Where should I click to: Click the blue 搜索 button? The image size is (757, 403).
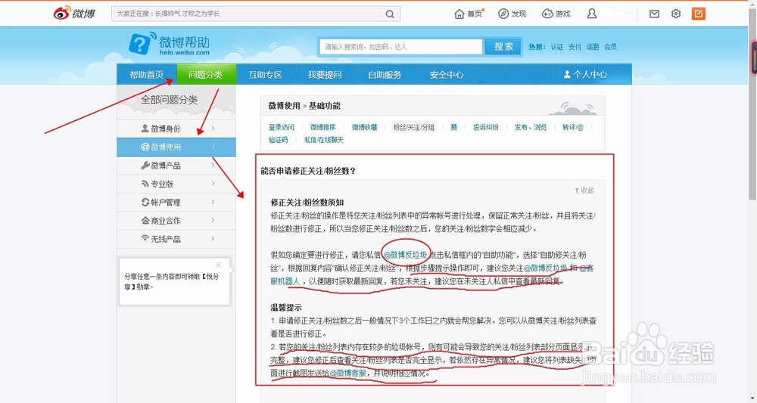[x=503, y=47]
